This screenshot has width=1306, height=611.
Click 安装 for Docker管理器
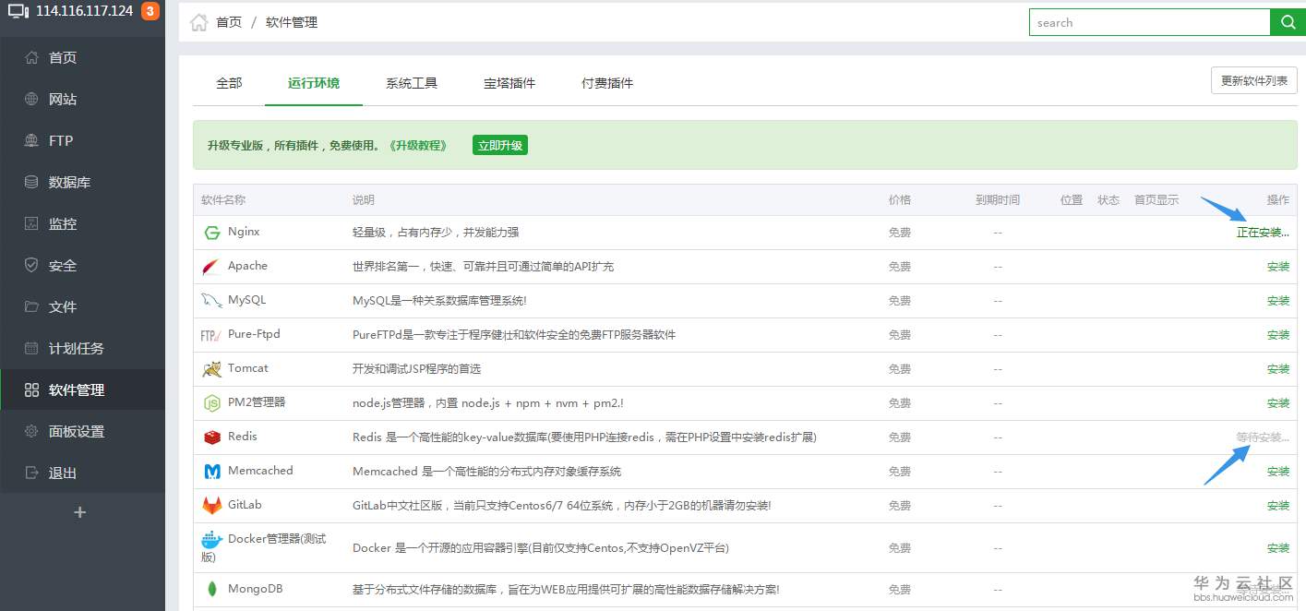coord(1278,548)
